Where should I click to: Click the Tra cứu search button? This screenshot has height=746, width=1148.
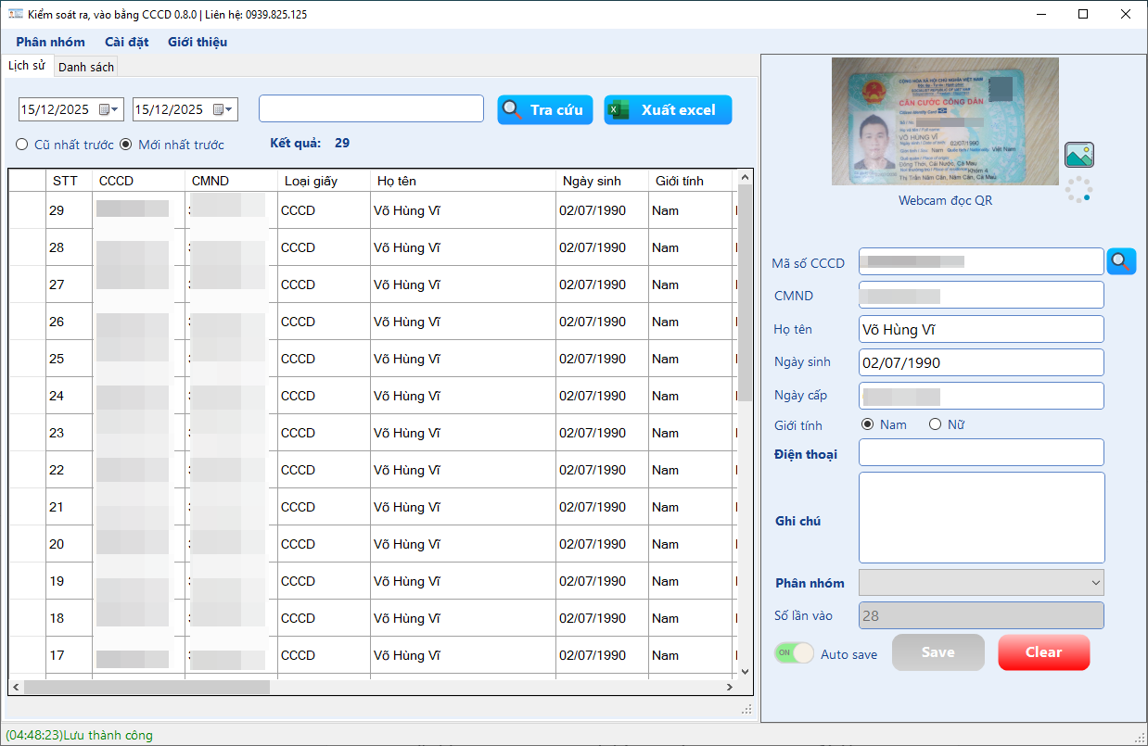(x=544, y=109)
